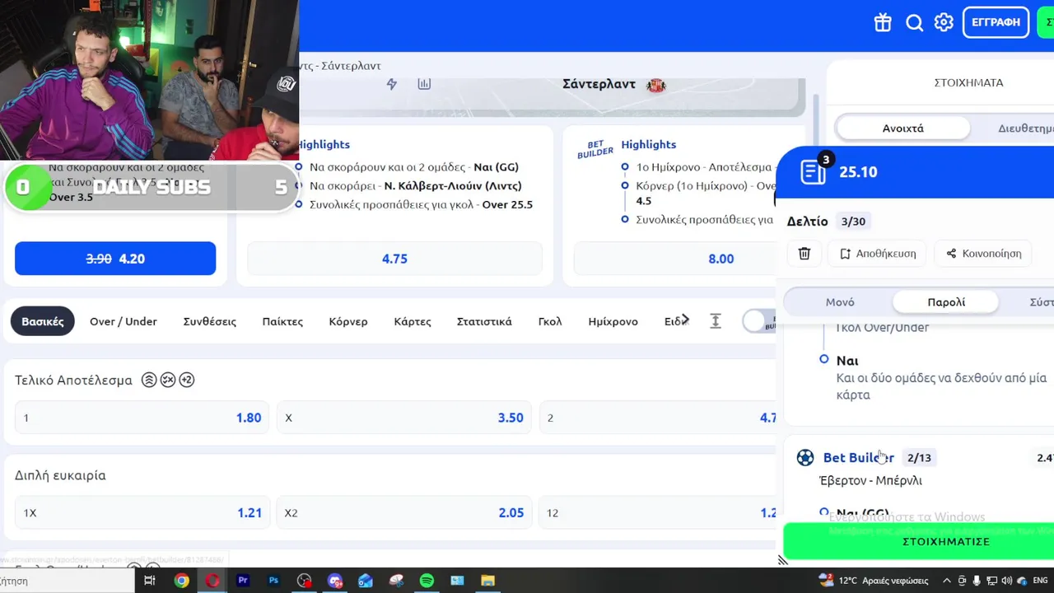The width and height of the screenshot is (1054, 593).
Task: Open the settings gear icon
Action: [x=944, y=22]
